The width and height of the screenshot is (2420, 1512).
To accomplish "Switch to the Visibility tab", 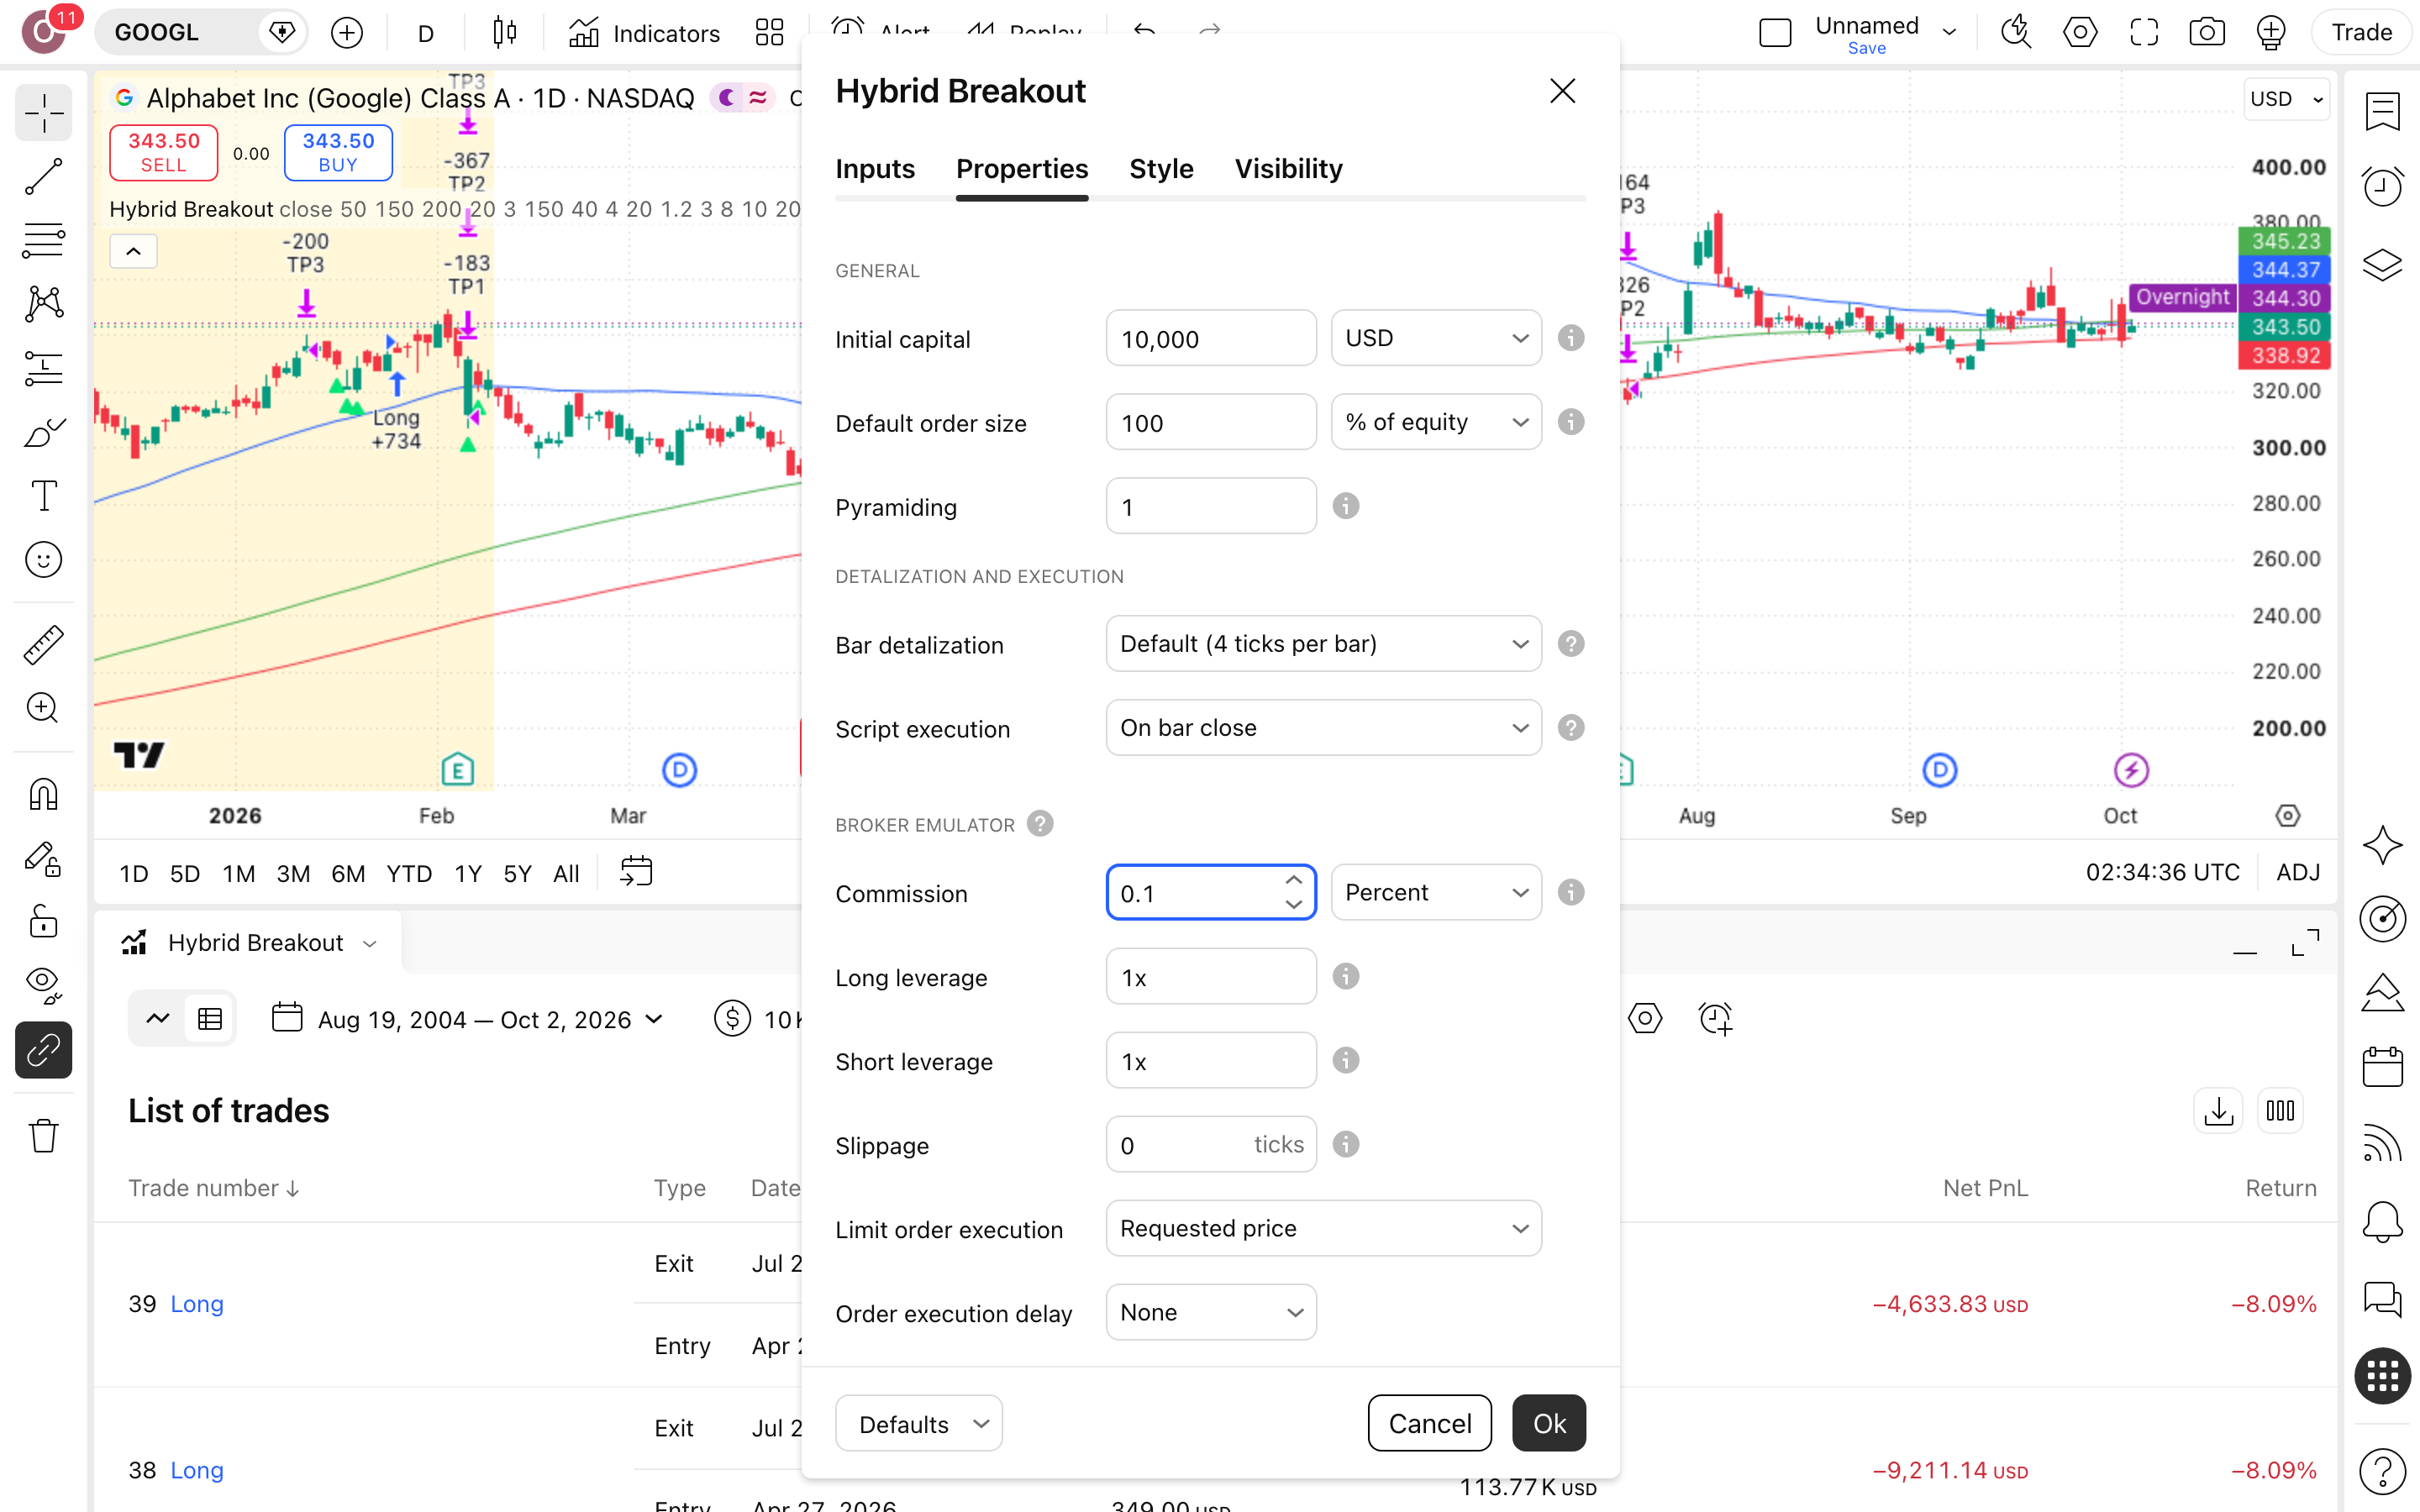I will click(1288, 168).
